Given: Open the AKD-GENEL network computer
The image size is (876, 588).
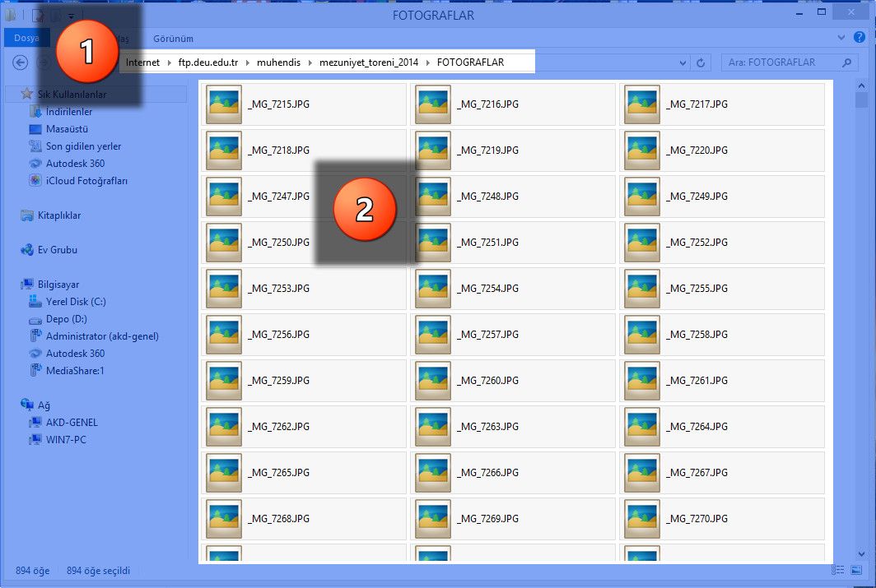Looking at the screenshot, I should (x=72, y=423).
